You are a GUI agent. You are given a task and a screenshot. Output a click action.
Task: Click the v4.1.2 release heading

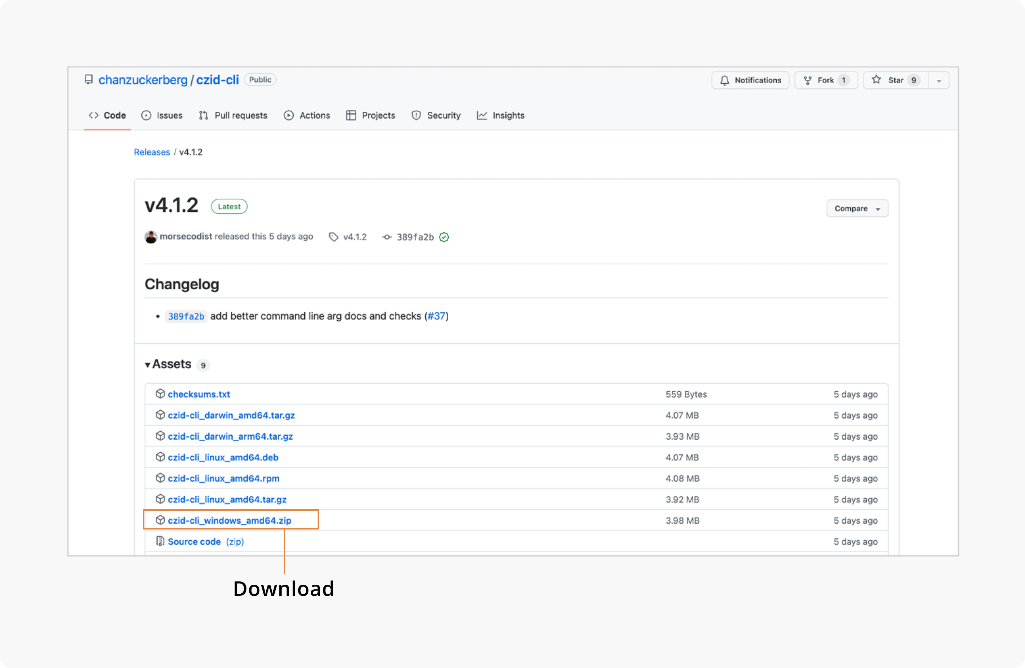[171, 205]
